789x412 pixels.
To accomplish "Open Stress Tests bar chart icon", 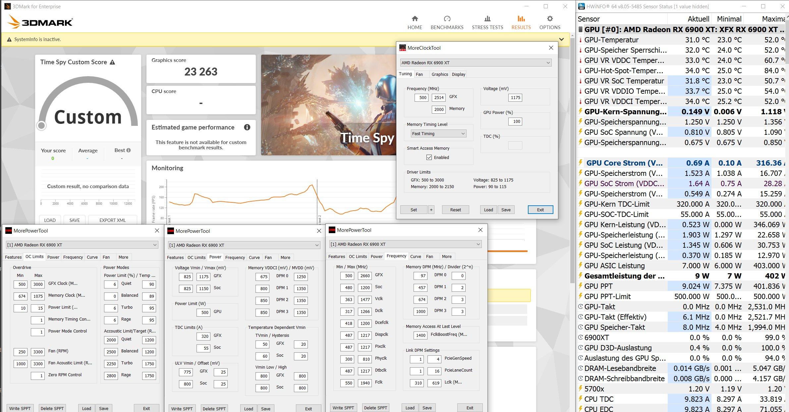I will point(487,19).
